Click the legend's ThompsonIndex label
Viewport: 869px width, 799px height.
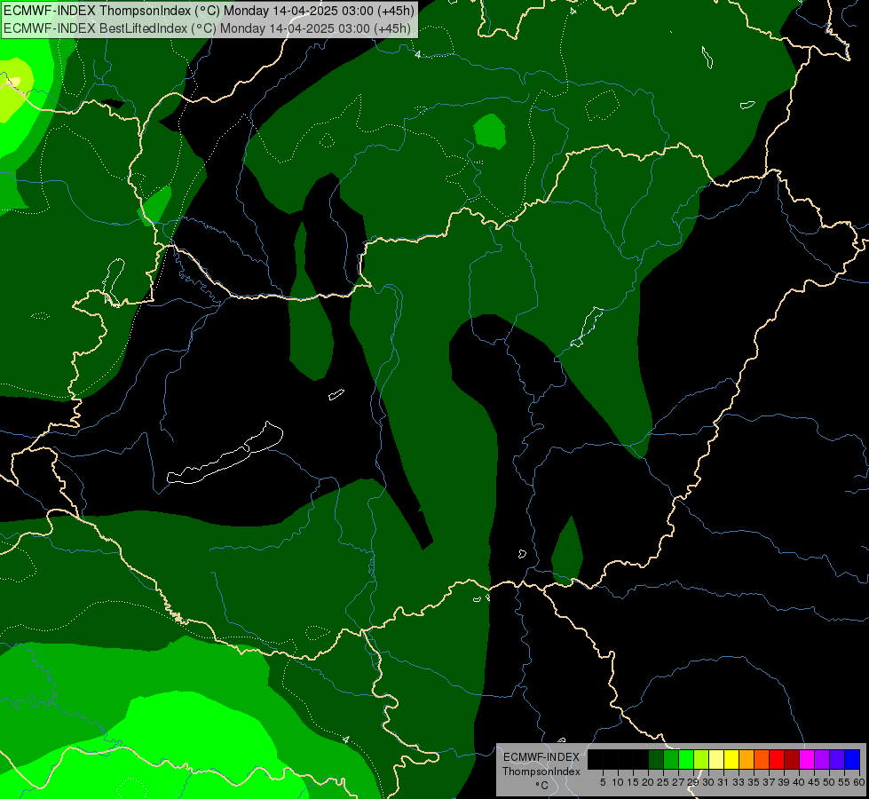pyautogui.click(x=541, y=771)
